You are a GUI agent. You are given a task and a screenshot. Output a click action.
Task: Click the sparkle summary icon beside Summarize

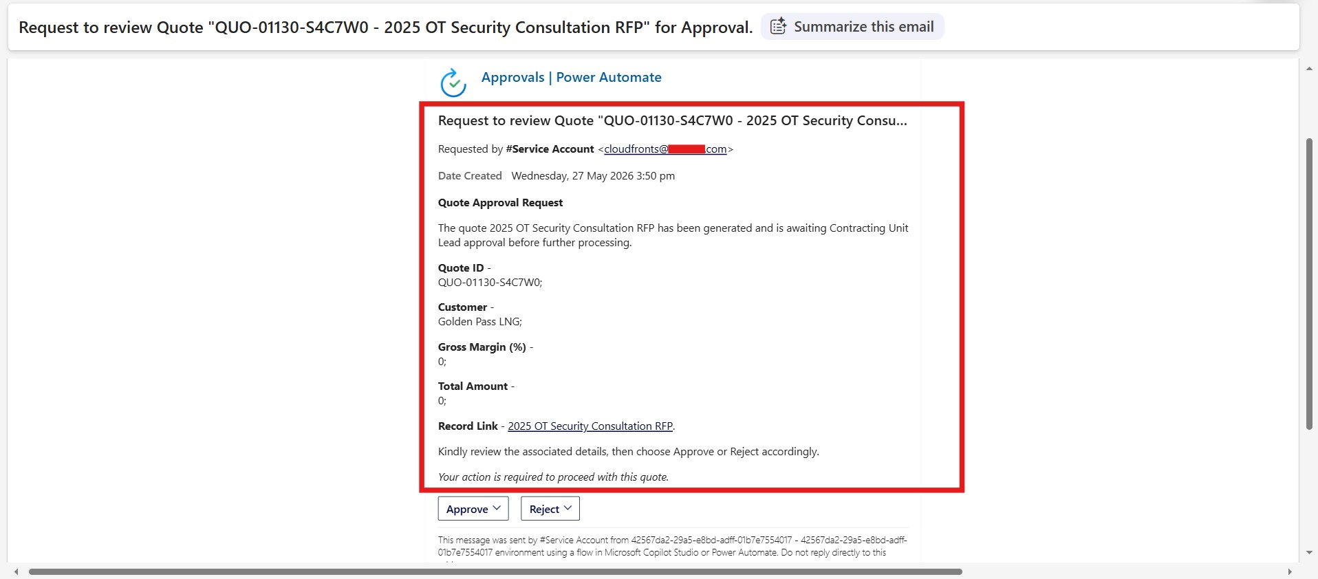(x=778, y=27)
